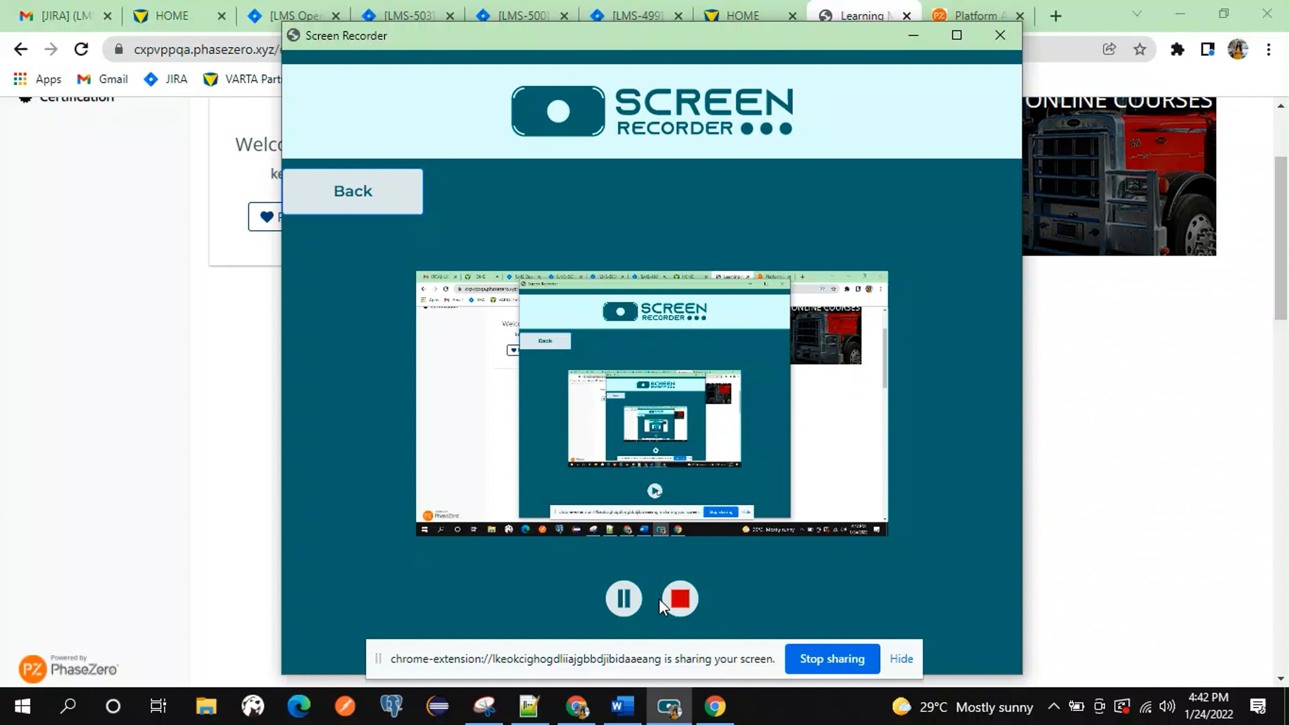Stop the recording with red square button
The height and width of the screenshot is (725, 1289).
tap(680, 598)
